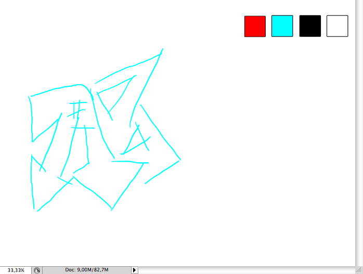Click the horizontal scrollbar at bottom

pos(247,270)
